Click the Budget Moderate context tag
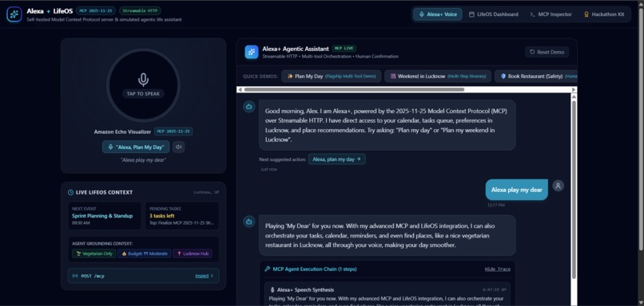The height and width of the screenshot is (306, 644). point(144,253)
